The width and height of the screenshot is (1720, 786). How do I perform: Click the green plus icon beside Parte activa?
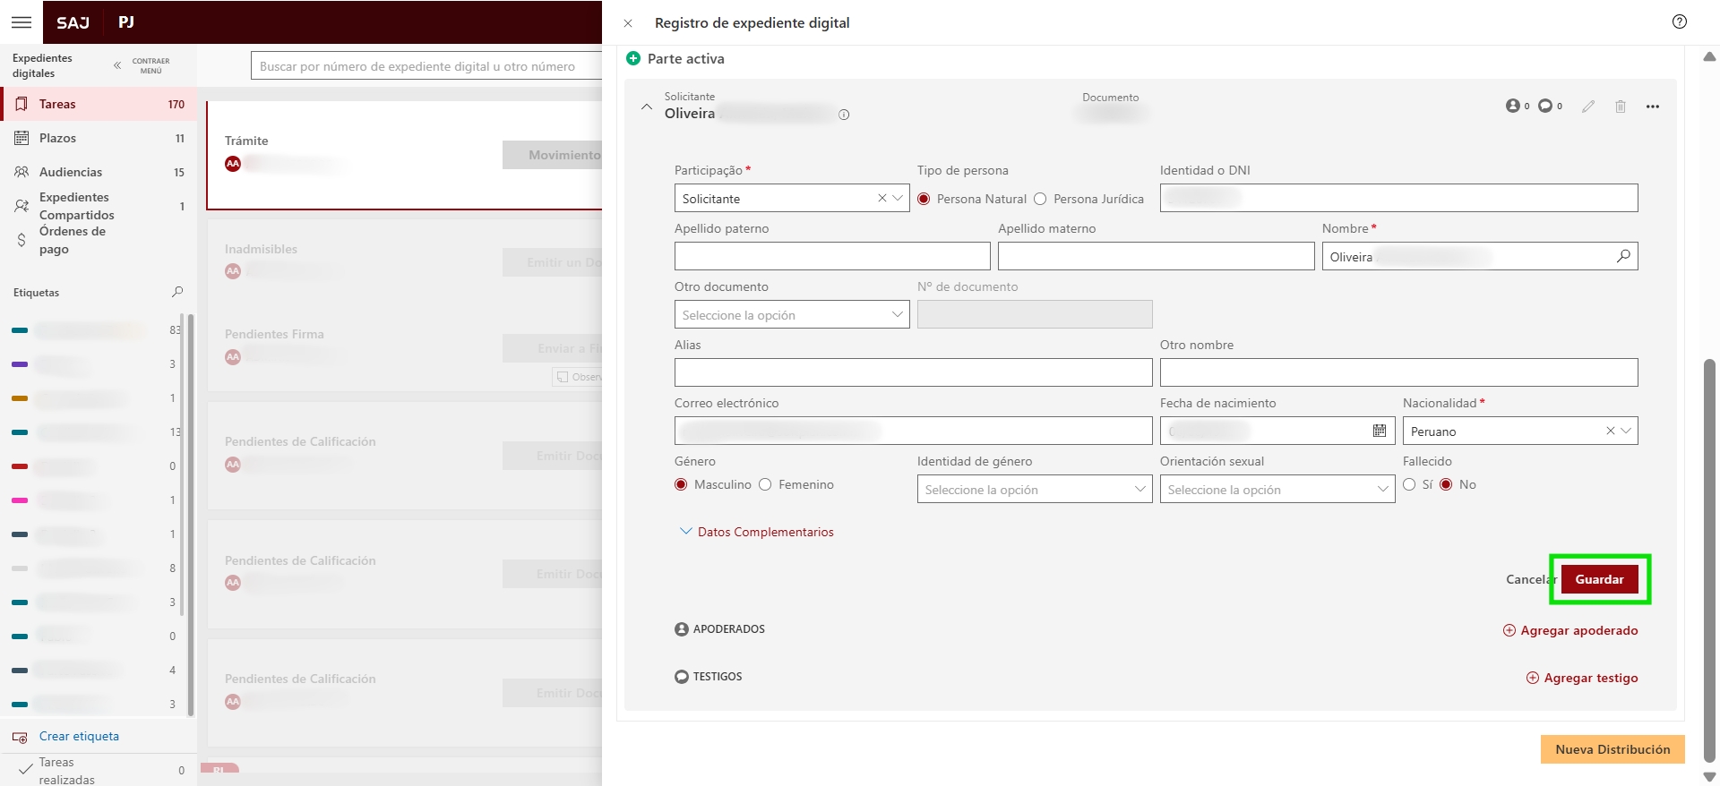tap(633, 59)
